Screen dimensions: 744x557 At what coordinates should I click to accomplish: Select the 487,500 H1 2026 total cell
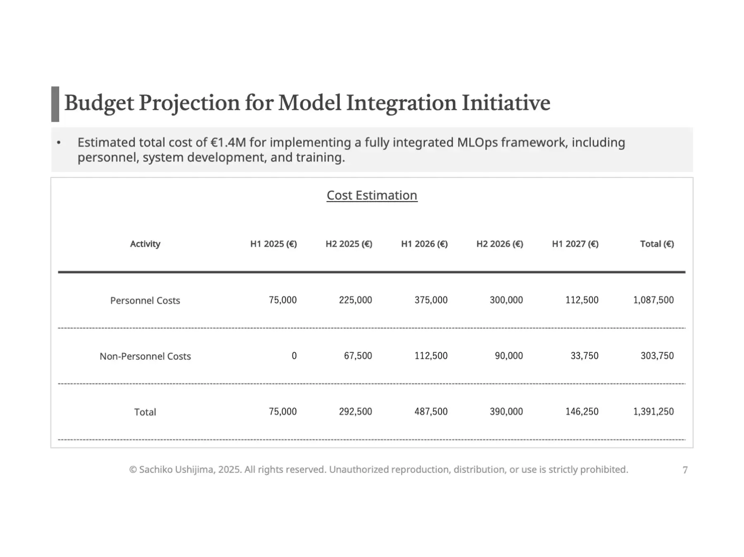[x=431, y=411]
